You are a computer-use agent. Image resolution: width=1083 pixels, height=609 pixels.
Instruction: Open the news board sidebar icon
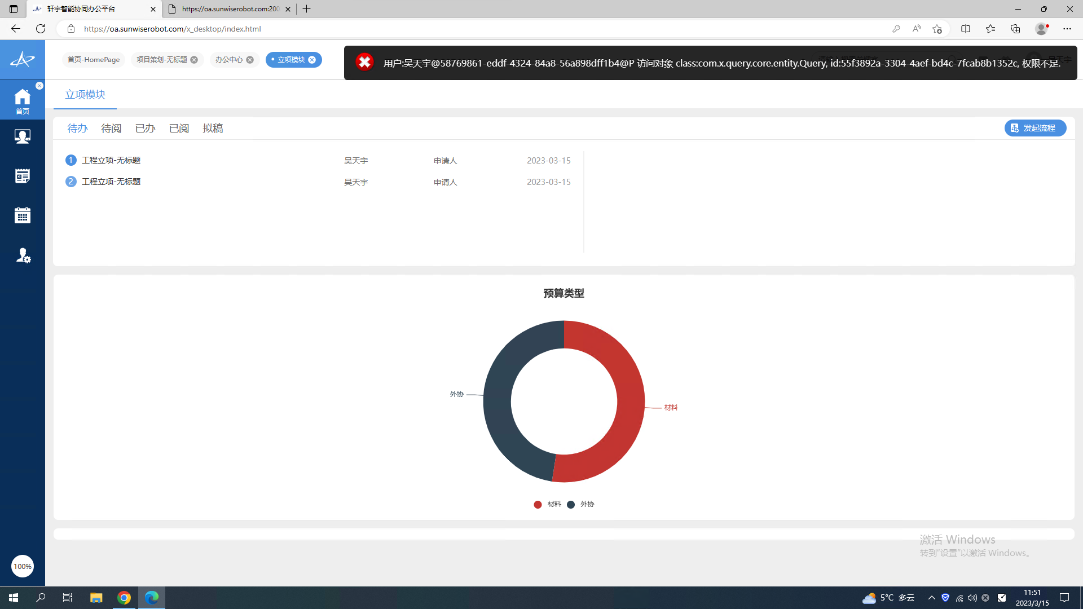pyautogui.click(x=23, y=176)
